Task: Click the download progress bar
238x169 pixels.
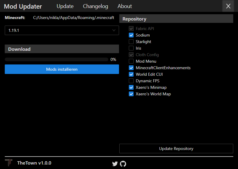Action: click(x=57, y=59)
